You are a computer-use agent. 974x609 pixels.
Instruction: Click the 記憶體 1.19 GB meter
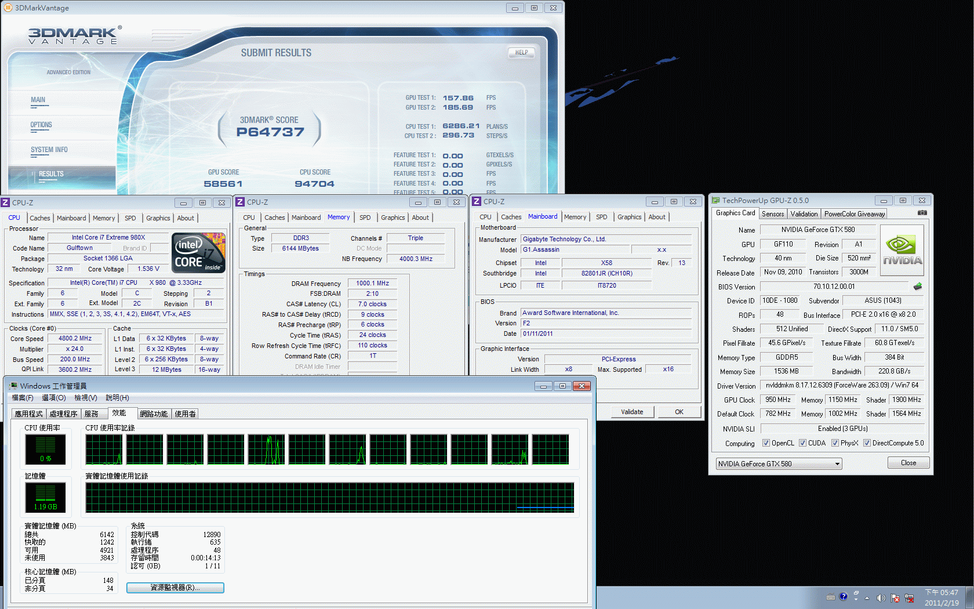coord(45,497)
